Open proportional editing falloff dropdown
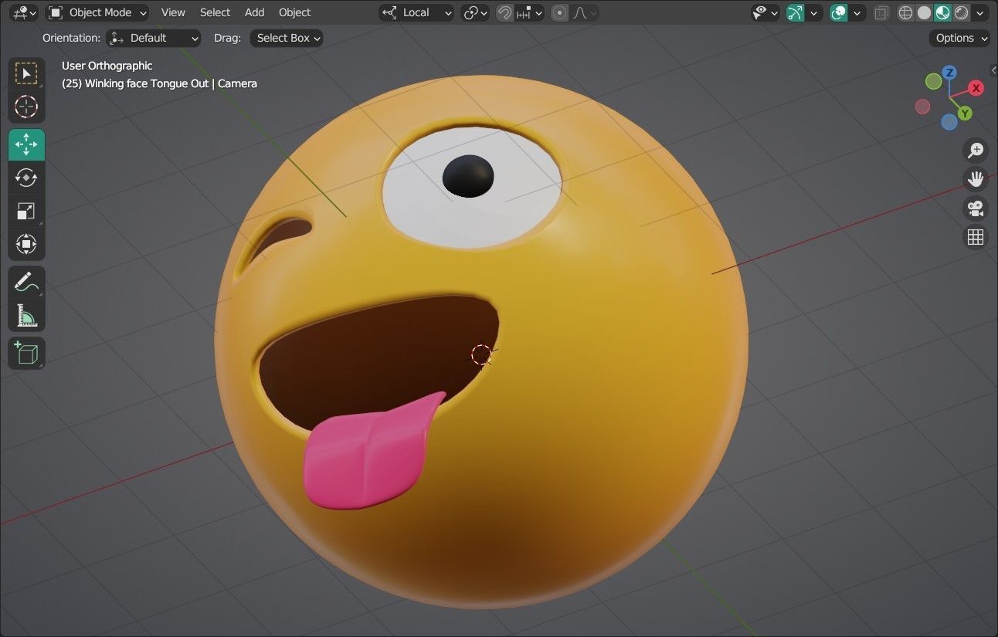The width and height of the screenshot is (998, 637). click(584, 12)
